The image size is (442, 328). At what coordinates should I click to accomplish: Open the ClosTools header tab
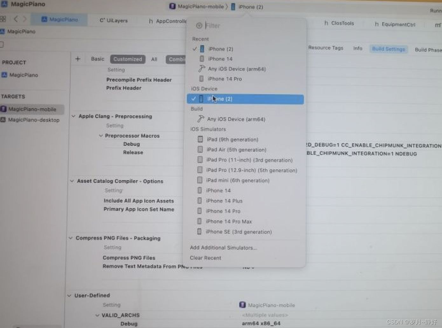coord(339,23)
